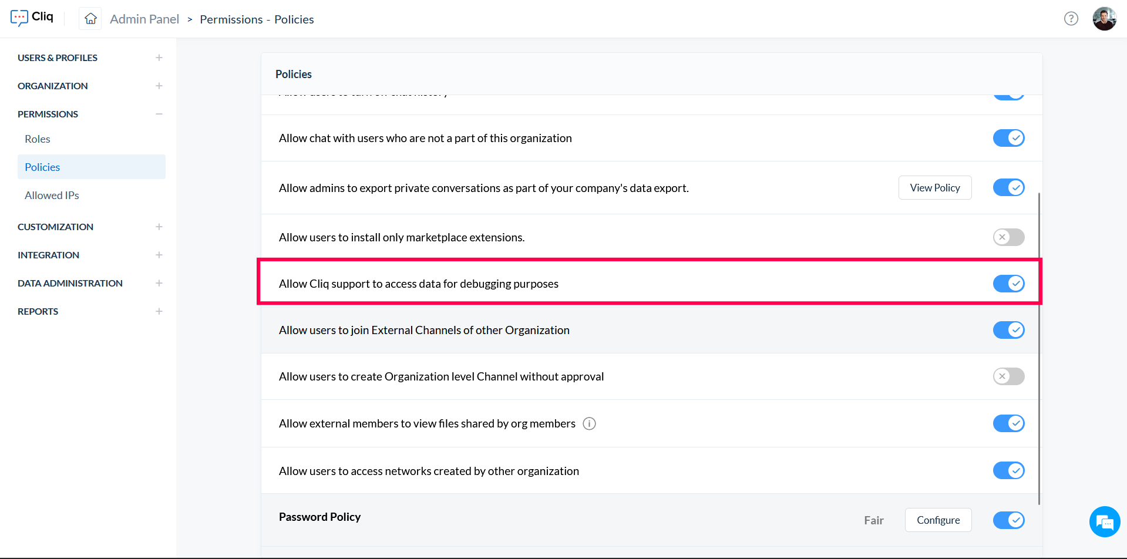Click 'Allow users to join External Channels' text

pos(424,330)
